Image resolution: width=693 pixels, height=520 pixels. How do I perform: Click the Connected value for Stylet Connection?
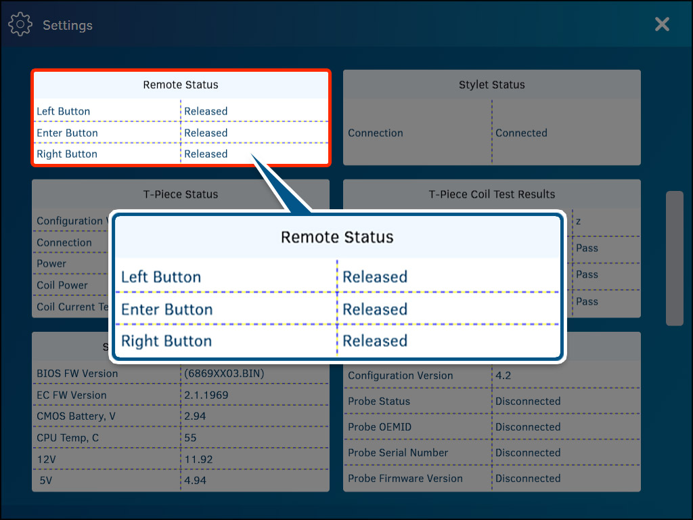(x=521, y=133)
